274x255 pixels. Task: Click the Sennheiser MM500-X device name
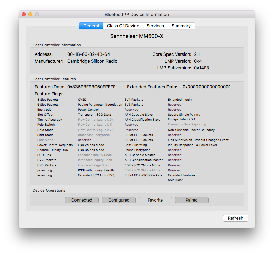click(x=137, y=36)
